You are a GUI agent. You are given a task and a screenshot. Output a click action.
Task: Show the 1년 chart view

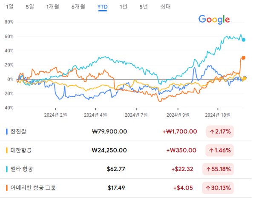[123, 7]
